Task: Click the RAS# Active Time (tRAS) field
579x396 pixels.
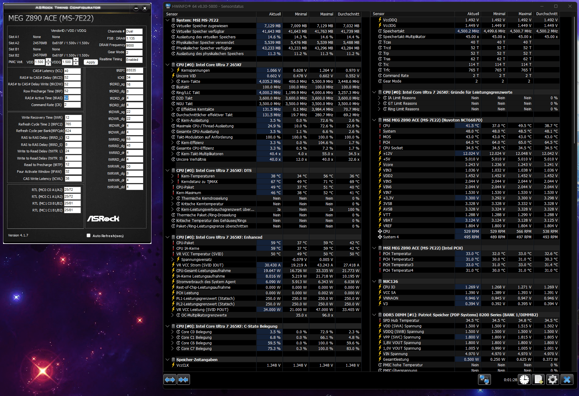Action: point(72,98)
